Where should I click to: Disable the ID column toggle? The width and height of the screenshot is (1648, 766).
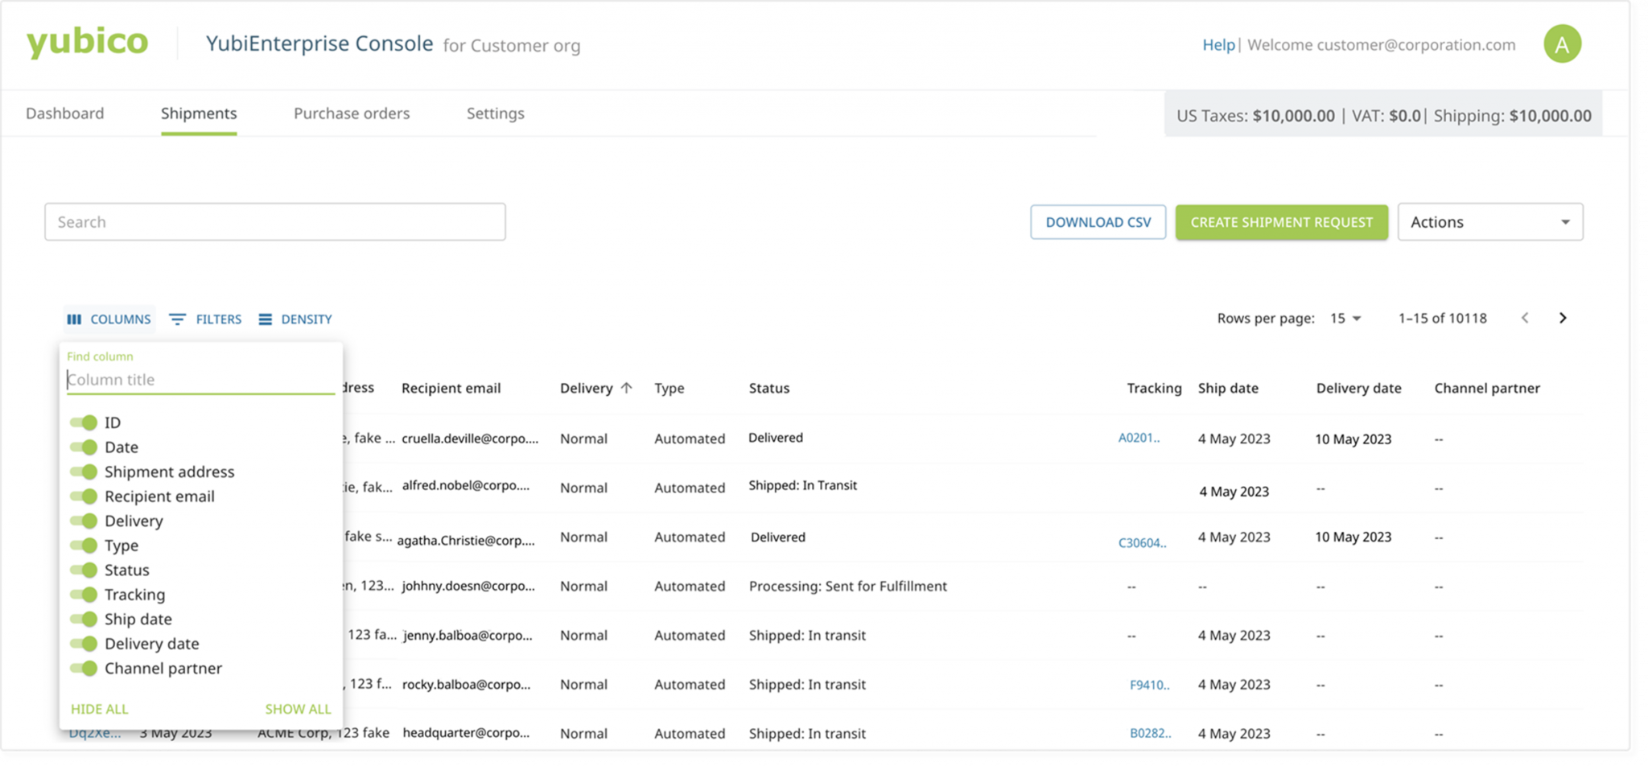(84, 422)
